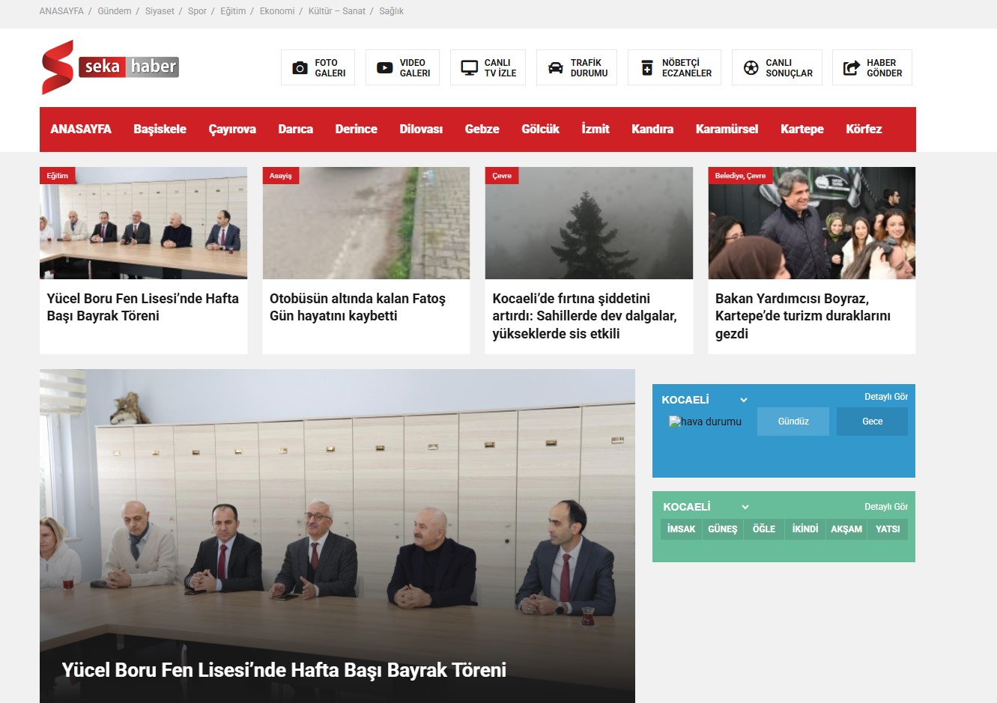Screen dimensions: 997x703
Task: Click the Video Galeri play icon
Action: click(x=384, y=67)
